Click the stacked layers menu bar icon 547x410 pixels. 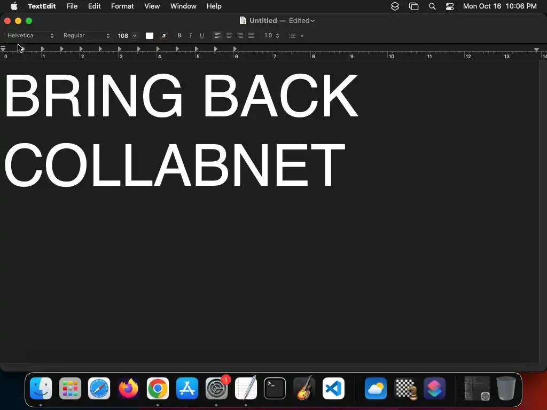(x=395, y=6)
